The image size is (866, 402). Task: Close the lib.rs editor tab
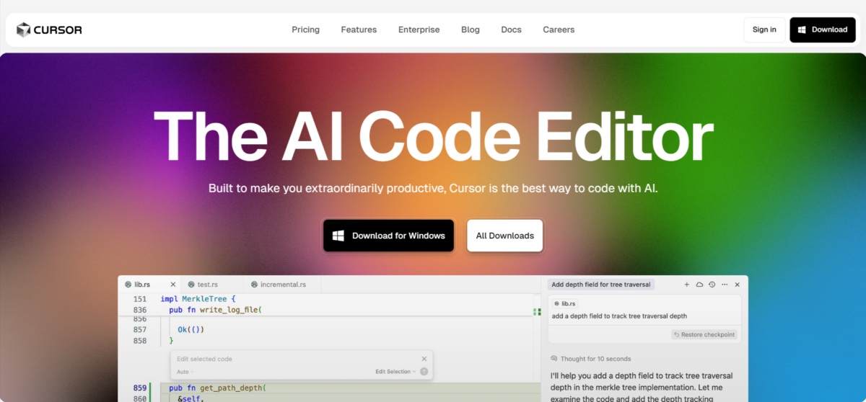(x=173, y=285)
